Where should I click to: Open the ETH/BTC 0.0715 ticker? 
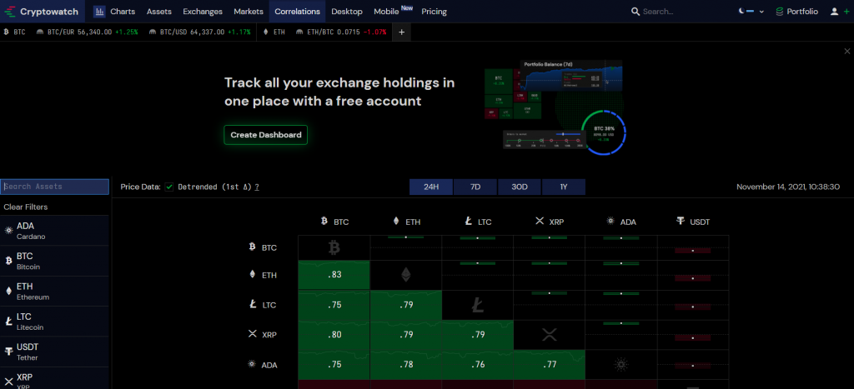pos(341,32)
